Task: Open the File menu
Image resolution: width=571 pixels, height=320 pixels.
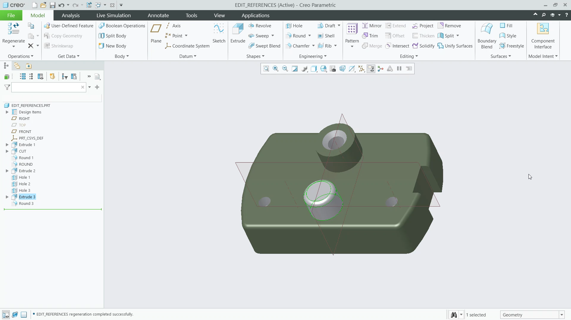Action: 11,15
